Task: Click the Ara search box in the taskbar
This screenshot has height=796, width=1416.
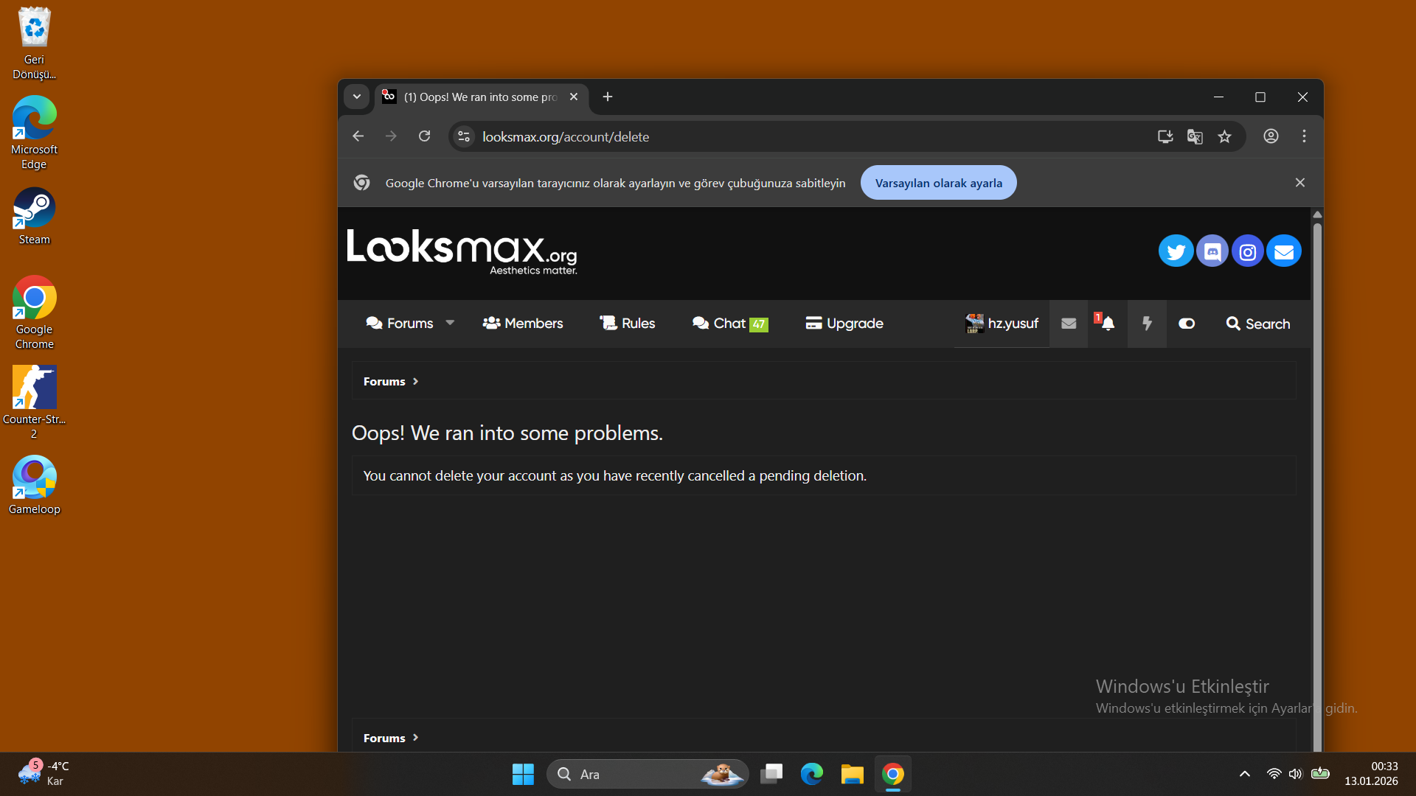Action: [634, 774]
